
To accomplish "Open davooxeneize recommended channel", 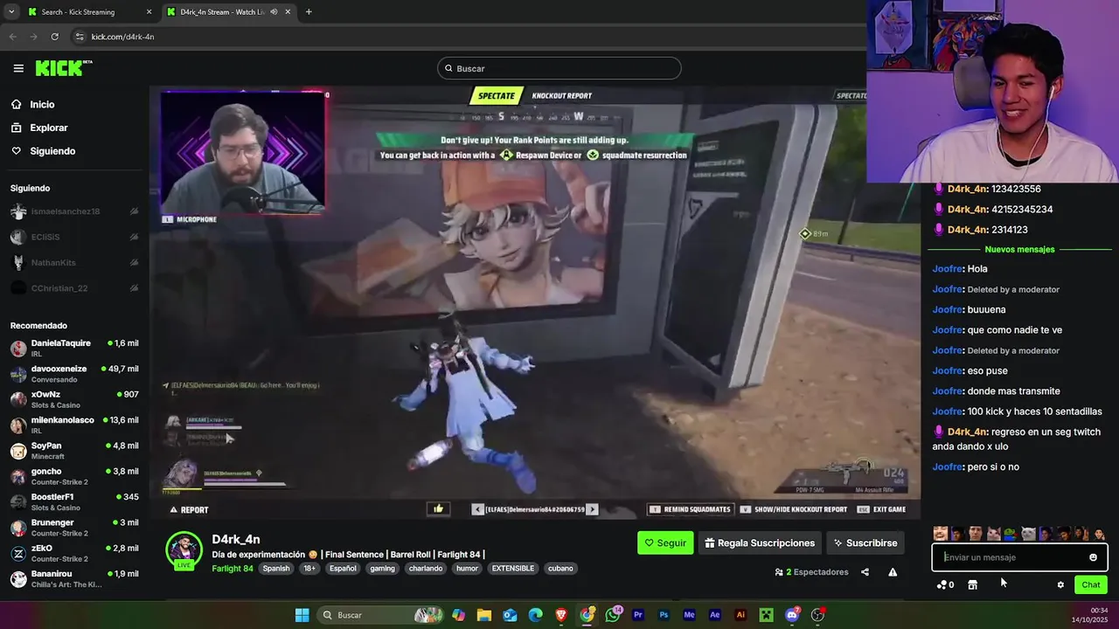I will 74,374.
